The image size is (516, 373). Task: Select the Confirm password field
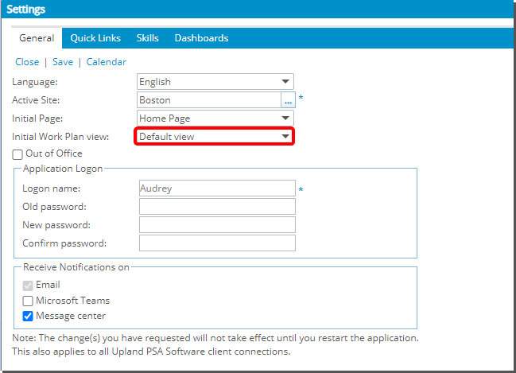(x=217, y=243)
